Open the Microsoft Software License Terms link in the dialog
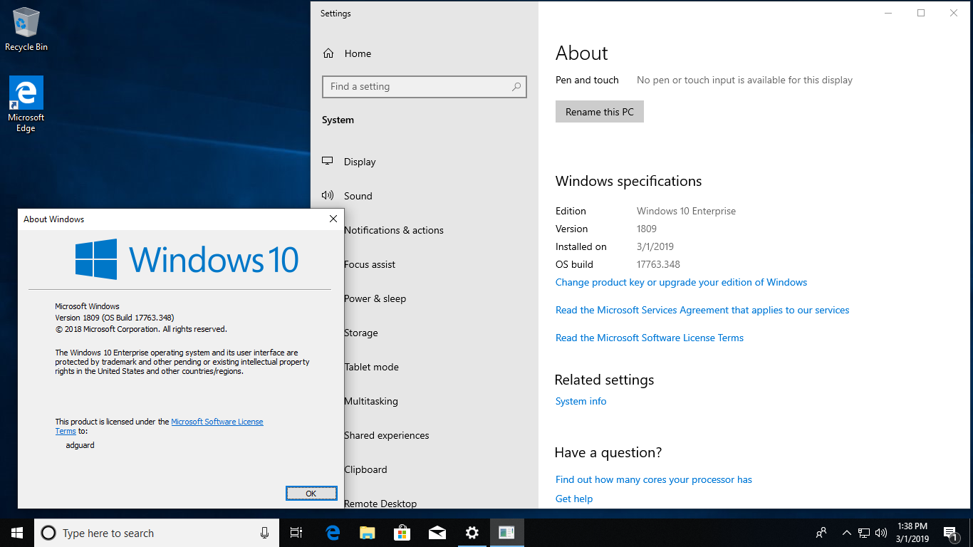Screen dimensions: 973x547 217,422
